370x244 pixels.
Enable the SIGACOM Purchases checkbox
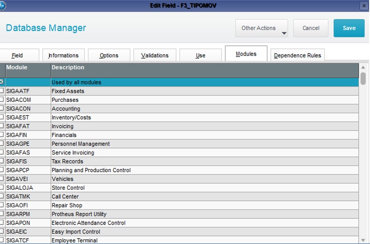(x=2, y=99)
